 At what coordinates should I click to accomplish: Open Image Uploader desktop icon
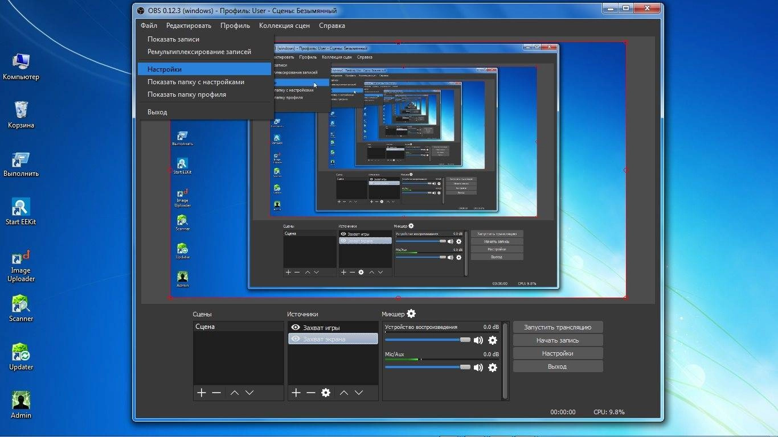pos(21,266)
